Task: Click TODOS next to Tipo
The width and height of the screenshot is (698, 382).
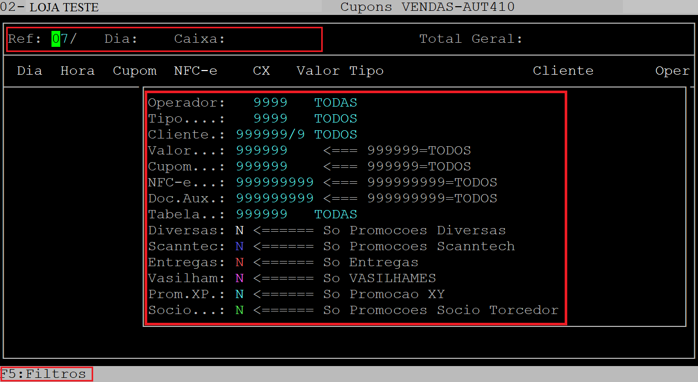Action: point(336,118)
